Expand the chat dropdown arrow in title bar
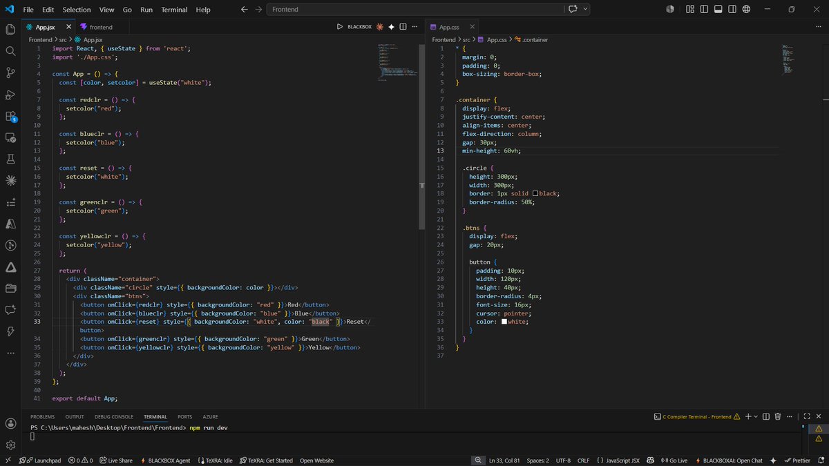This screenshot has height=466, width=829. tap(586, 10)
